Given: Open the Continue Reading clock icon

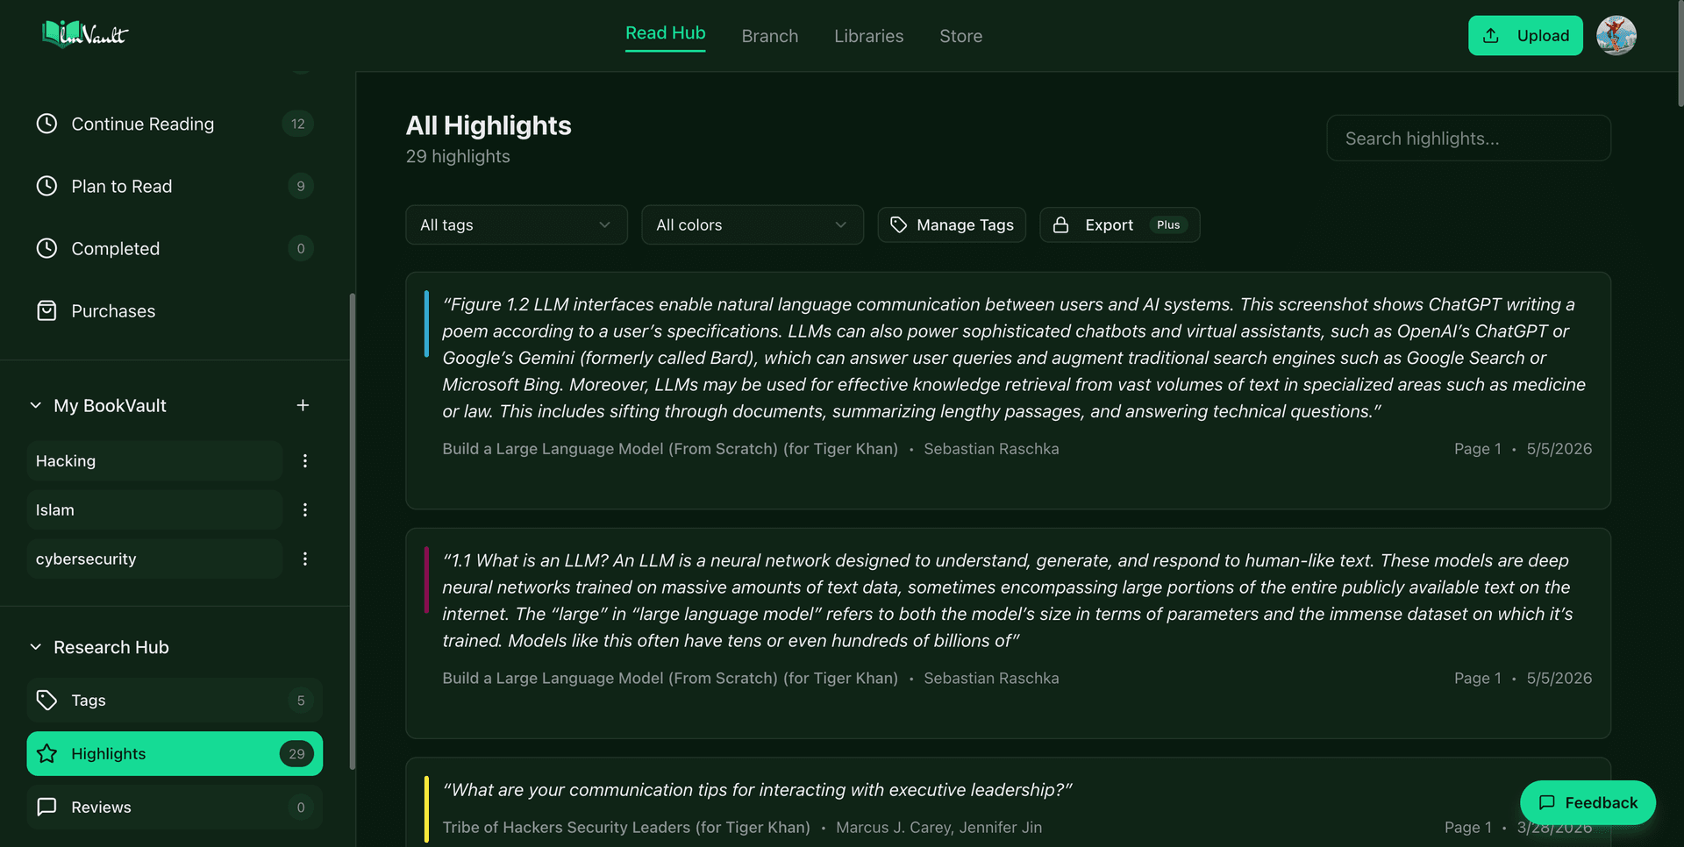Looking at the screenshot, I should pos(46,124).
